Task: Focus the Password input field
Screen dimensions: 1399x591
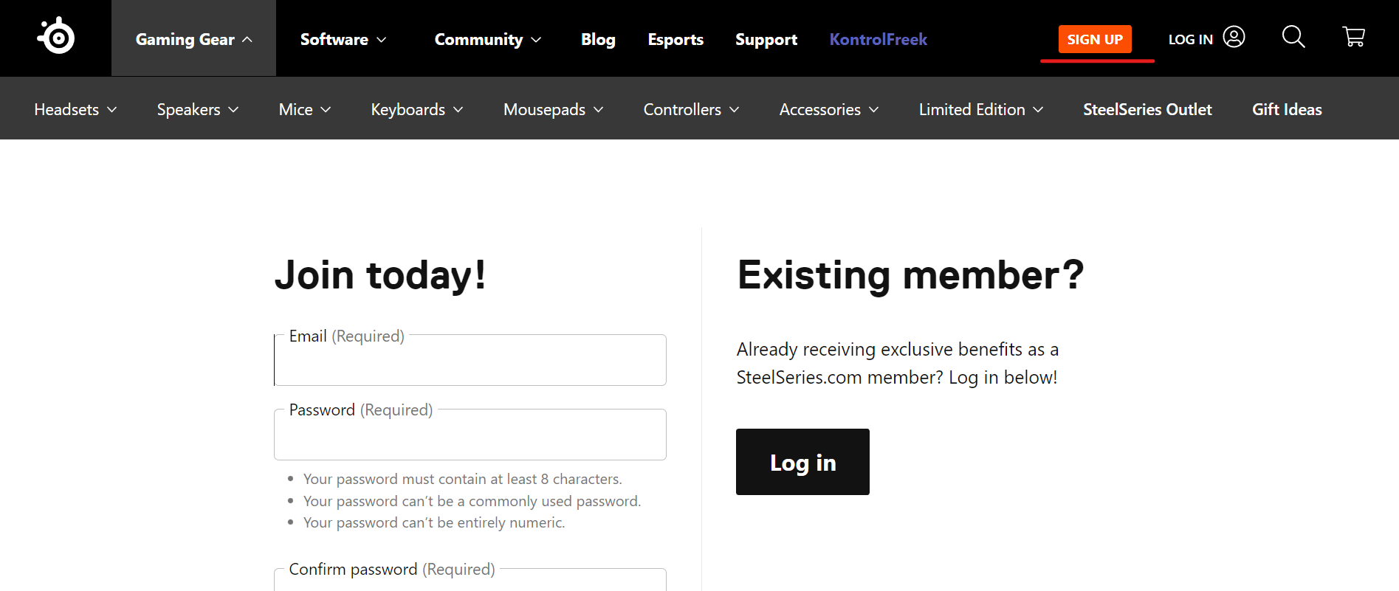Action: tap(470, 435)
